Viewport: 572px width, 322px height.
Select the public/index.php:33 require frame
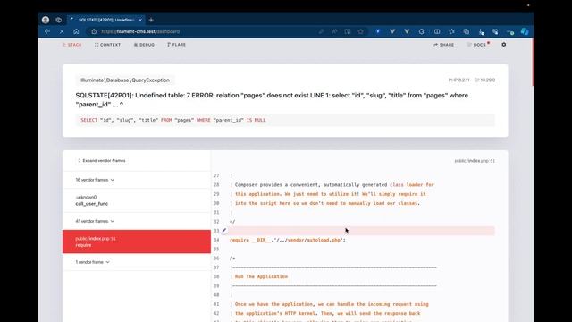pos(137,241)
